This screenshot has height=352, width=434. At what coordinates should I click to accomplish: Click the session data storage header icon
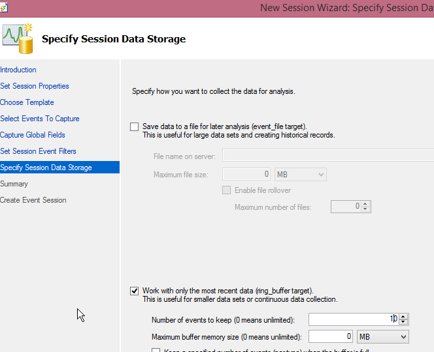[17, 39]
